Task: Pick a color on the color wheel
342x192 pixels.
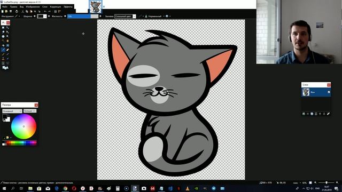Action: pyautogui.click(x=24, y=126)
